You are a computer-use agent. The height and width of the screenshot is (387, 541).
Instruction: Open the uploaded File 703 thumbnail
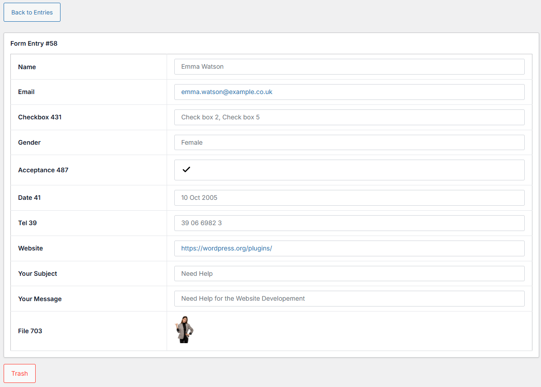[184, 330]
